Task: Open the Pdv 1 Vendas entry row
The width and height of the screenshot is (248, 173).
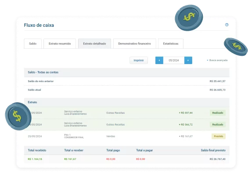Action: pyautogui.click(x=127, y=136)
